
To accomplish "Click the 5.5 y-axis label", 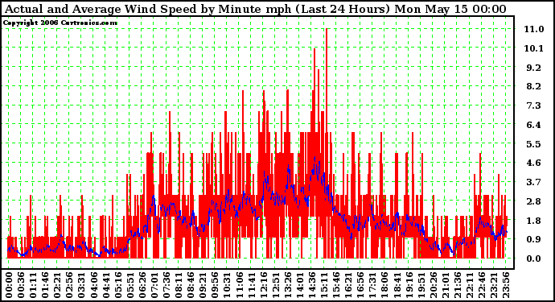I will [534, 144].
